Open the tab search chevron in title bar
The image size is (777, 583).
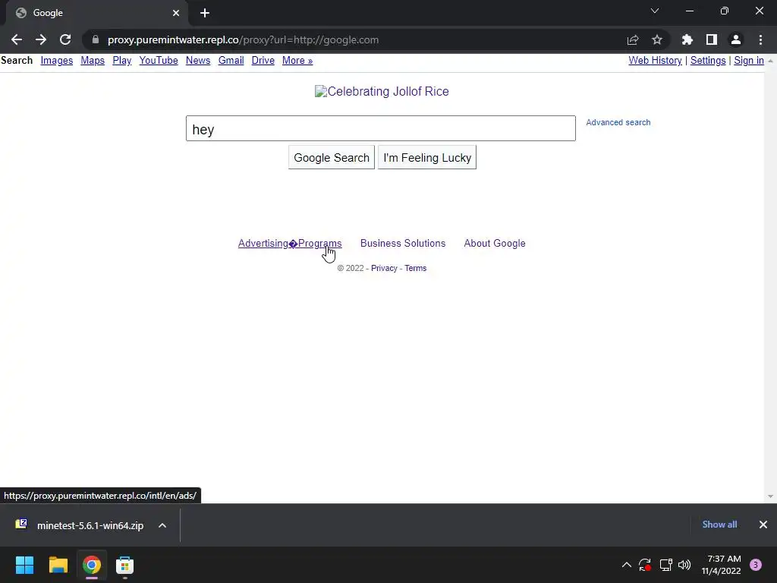(x=655, y=11)
